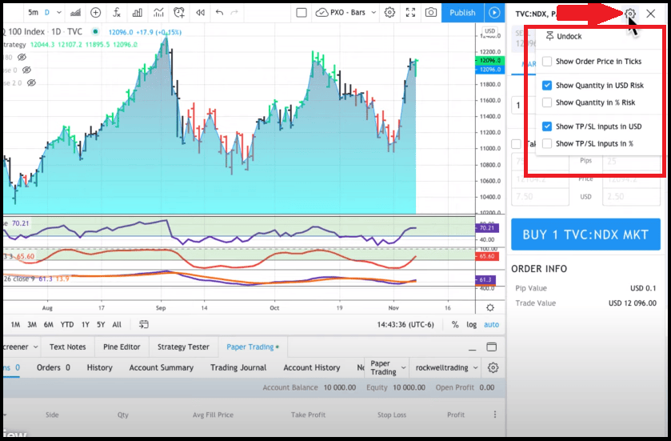Enable Show Order Price in Ticks
Screen dimensions: 671x441
(x=547, y=61)
